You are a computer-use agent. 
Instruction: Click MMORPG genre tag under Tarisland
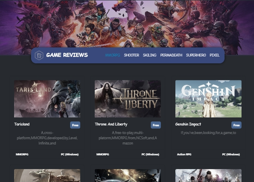tap(22, 154)
